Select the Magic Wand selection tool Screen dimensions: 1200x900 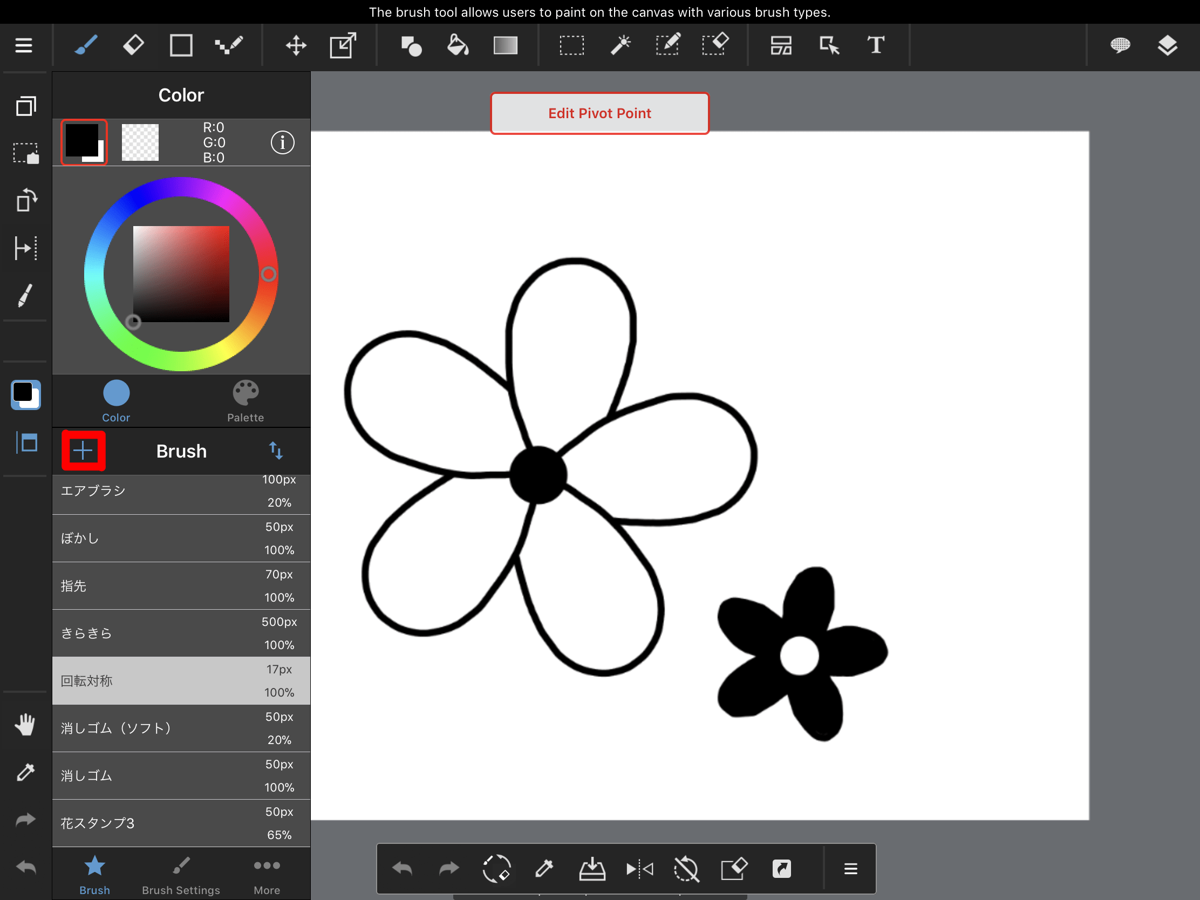620,45
